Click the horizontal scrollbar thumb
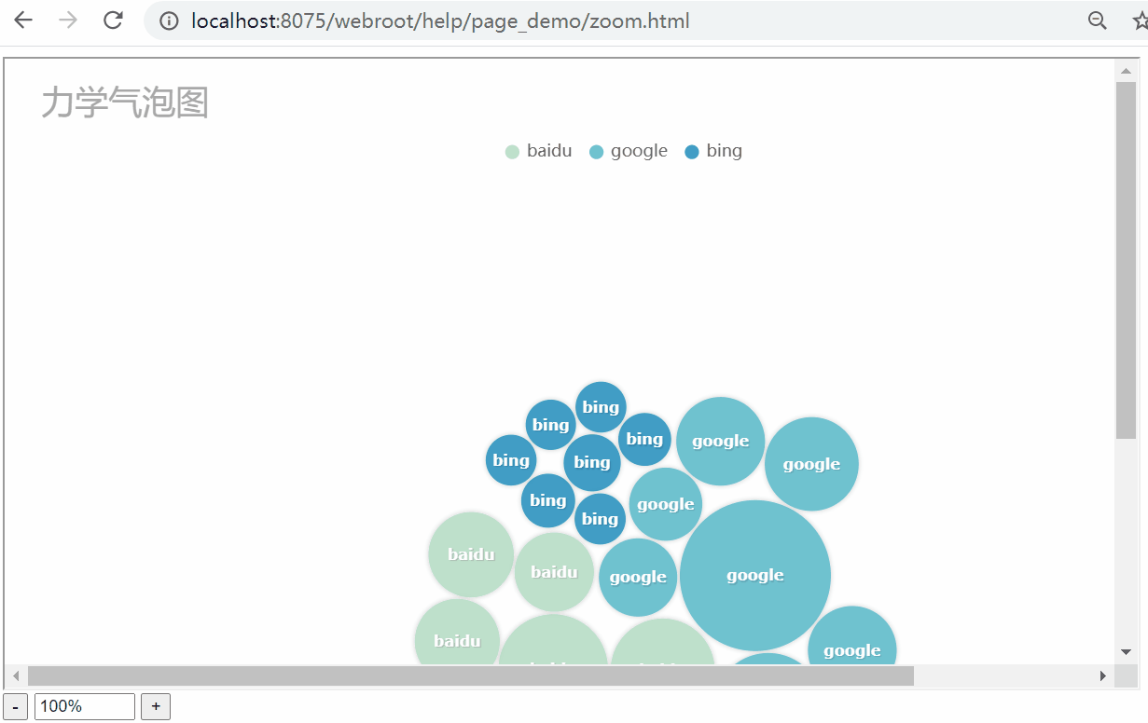 click(471, 675)
